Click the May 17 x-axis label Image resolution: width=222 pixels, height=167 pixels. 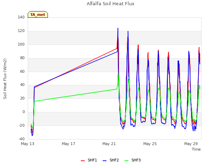pyautogui.click(x=68, y=144)
